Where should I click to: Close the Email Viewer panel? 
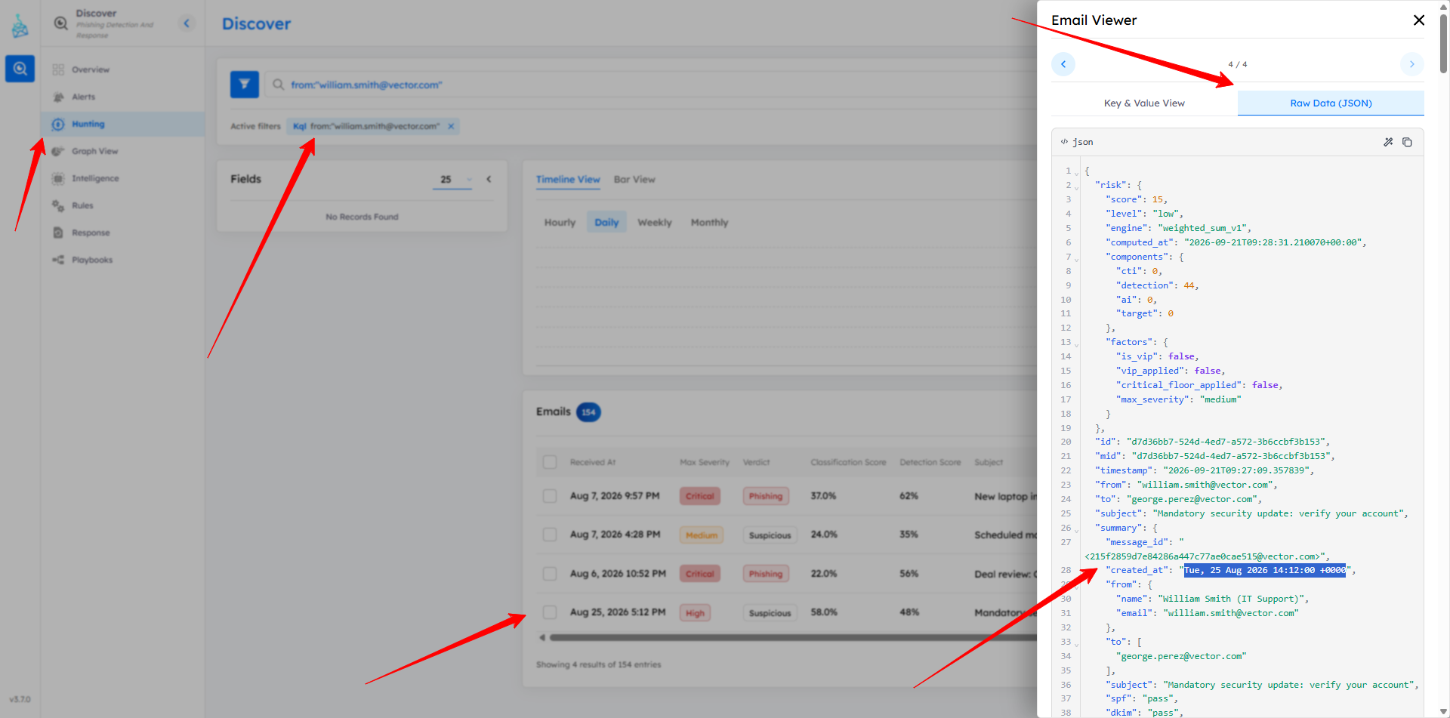click(x=1419, y=20)
